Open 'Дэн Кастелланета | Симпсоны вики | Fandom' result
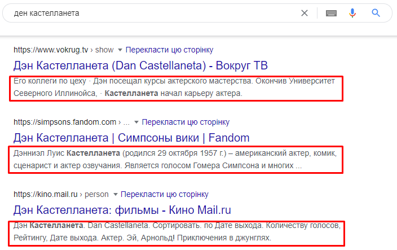The width and height of the screenshot is (397, 250). pos(131,137)
